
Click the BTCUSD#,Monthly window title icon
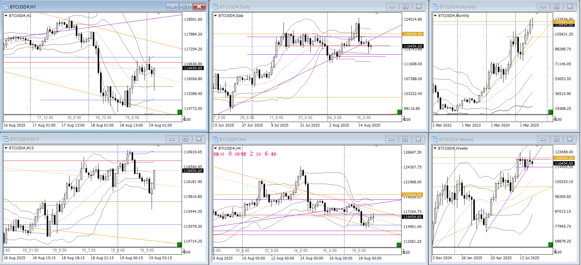coord(435,7)
